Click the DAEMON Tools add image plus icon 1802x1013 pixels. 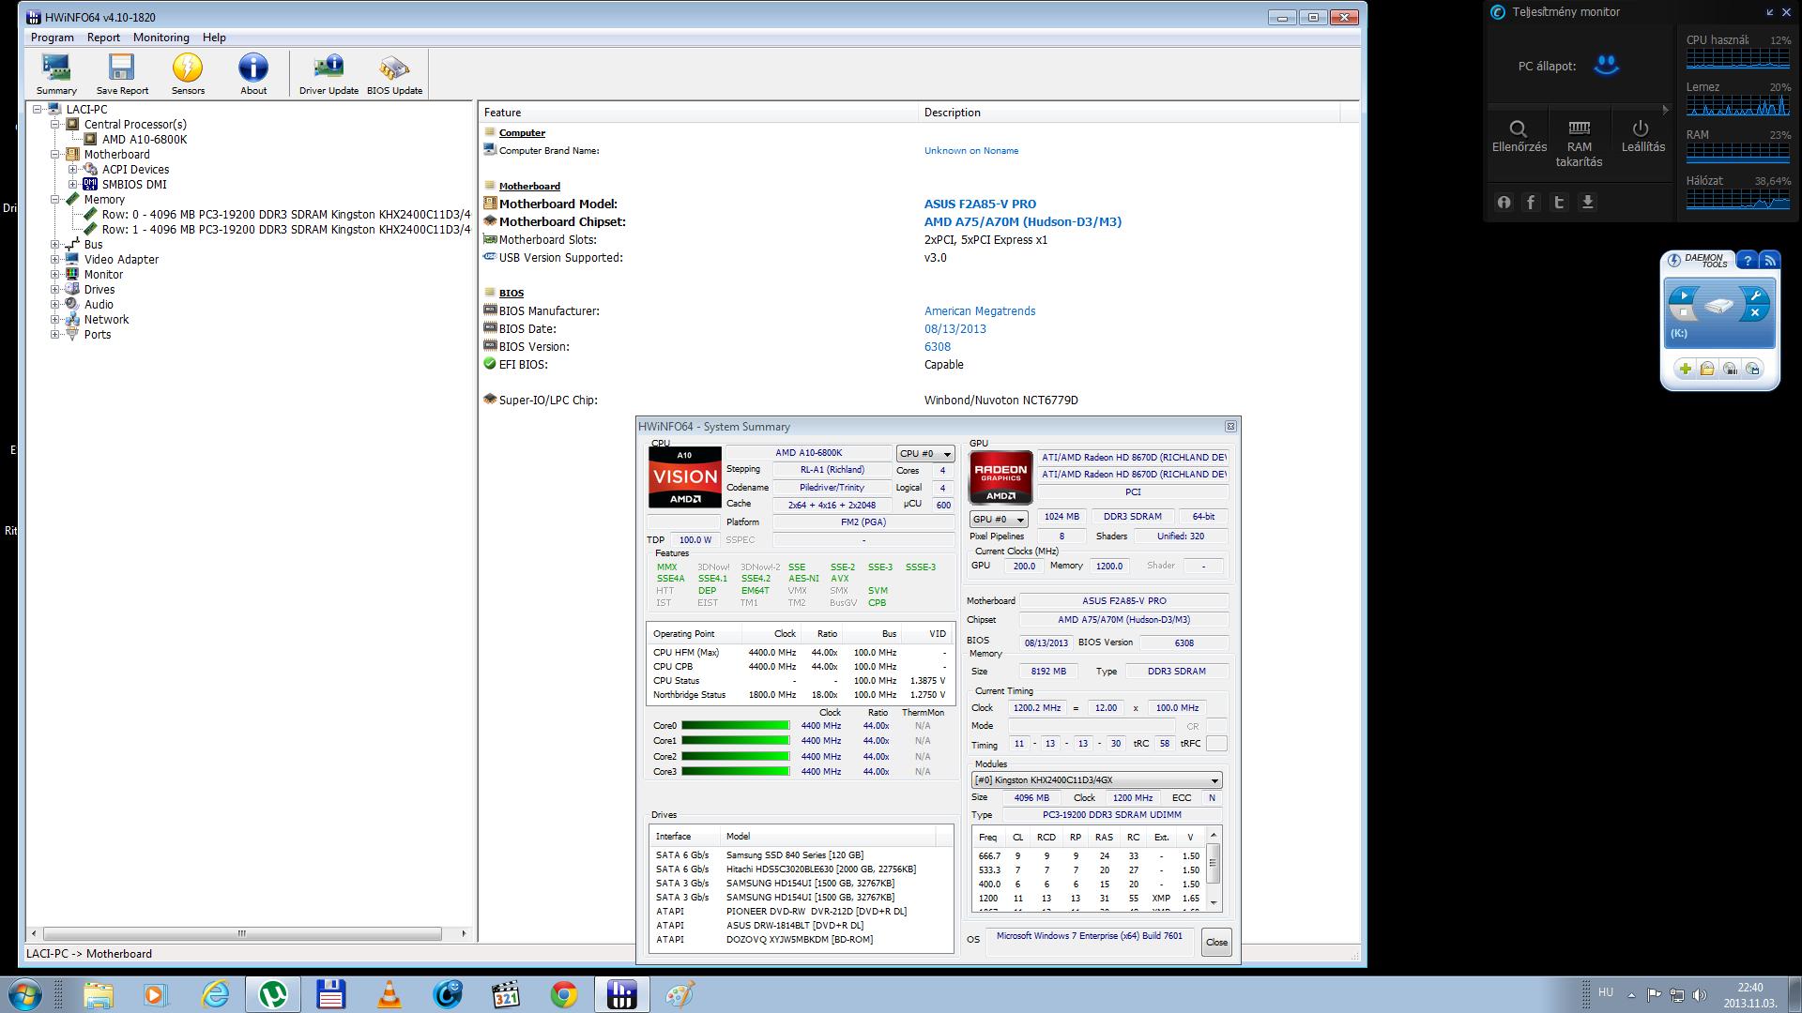[x=1685, y=369]
